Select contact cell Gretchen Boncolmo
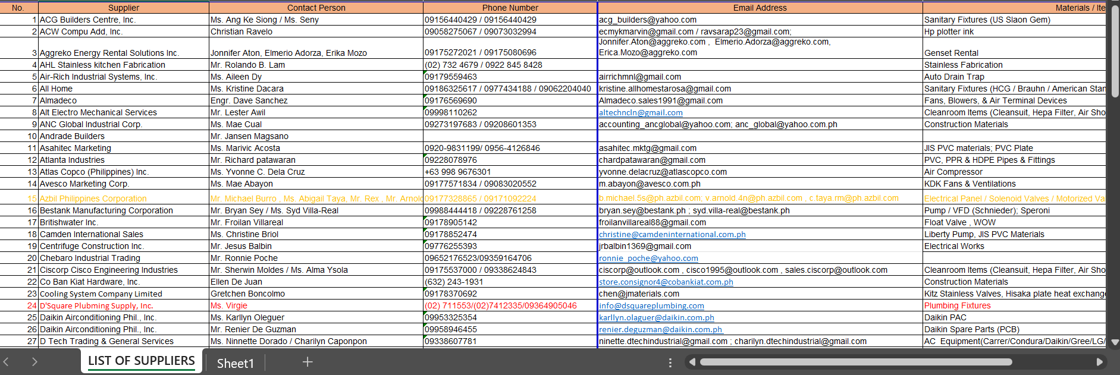The width and height of the screenshot is (1120, 375). tap(316, 294)
